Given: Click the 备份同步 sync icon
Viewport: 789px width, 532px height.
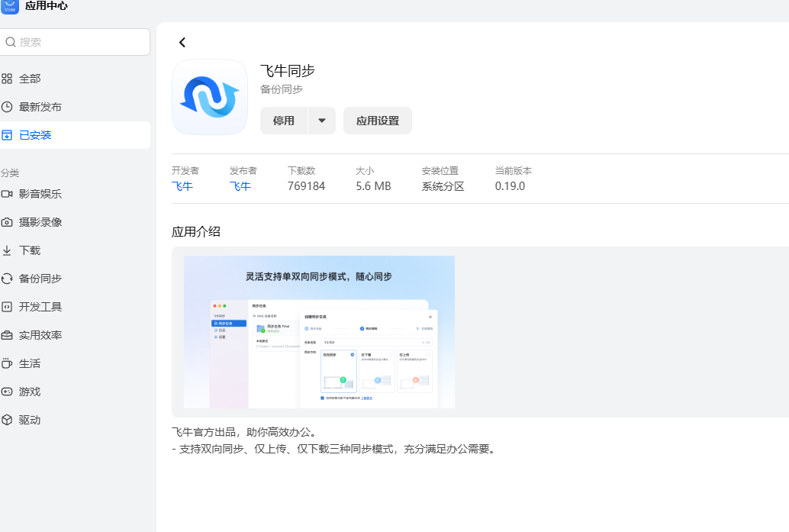Looking at the screenshot, I should pos(7,279).
